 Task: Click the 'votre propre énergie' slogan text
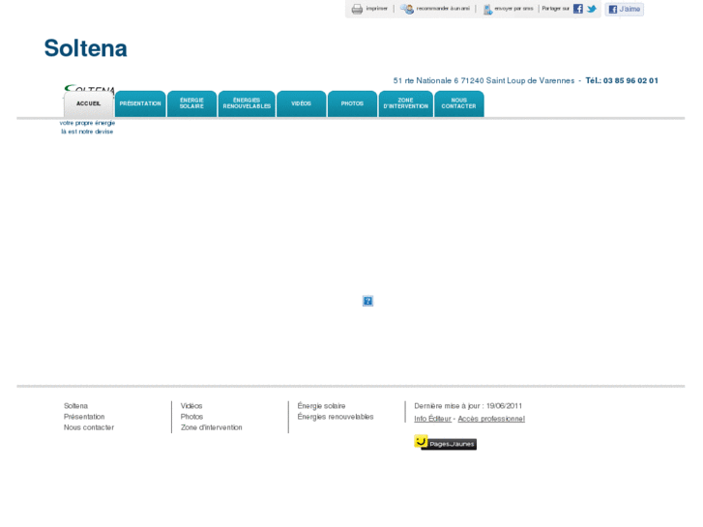coord(87,123)
